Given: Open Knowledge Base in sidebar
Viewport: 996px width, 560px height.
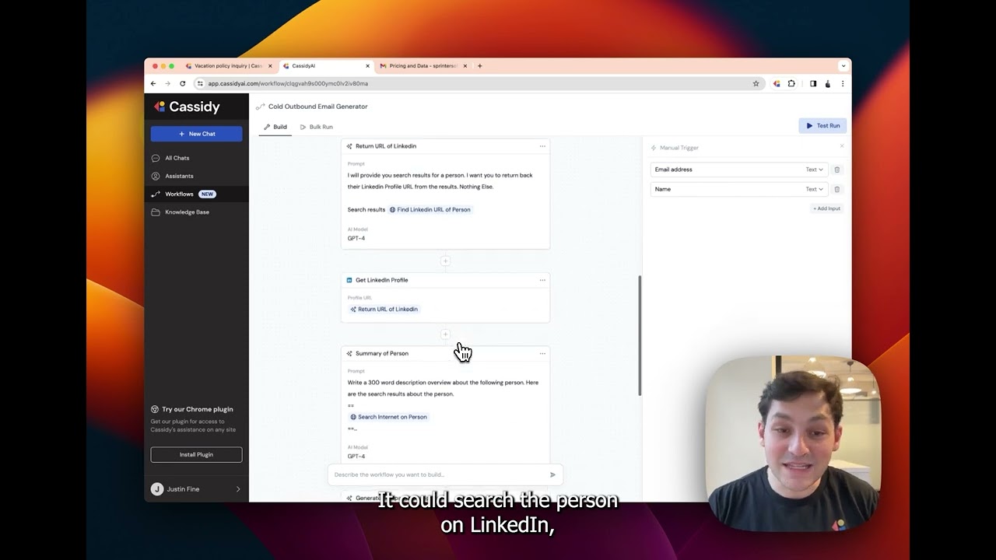Looking at the screenshot, I should coord(187,212).
